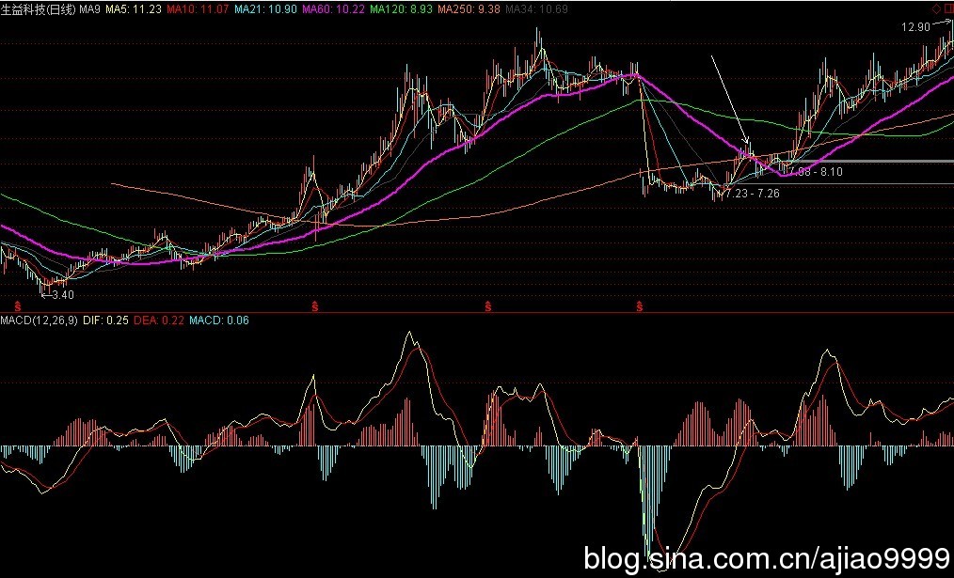The width and height of the screenshot is (954, 578).
Task: Click the third red S marker
Action: (x=488, y=305)
